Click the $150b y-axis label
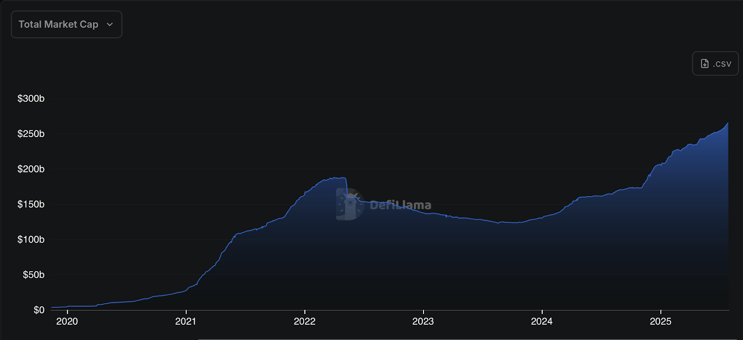Viewport: 743px width, 340px height. tap(31, 204)
